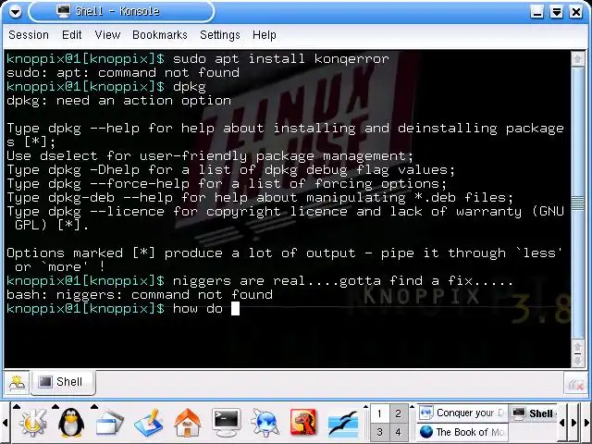Expand the penguin icon small arrow
Image resolution: width=592 pixels, height=444 pixels.
tap(55, 407)
